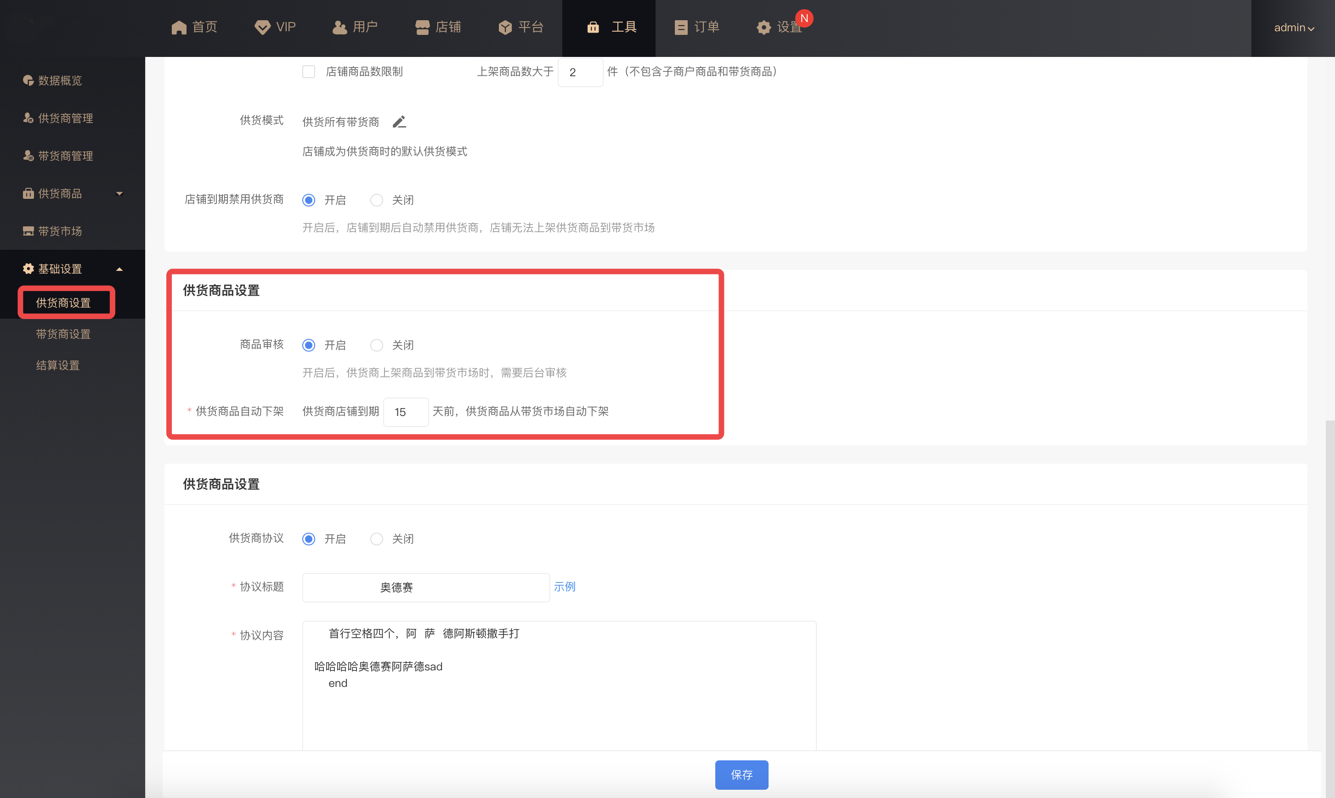Click the 订单 order list icon
Viewport: 1335px width, 798px height.
(x=680, y=27)
